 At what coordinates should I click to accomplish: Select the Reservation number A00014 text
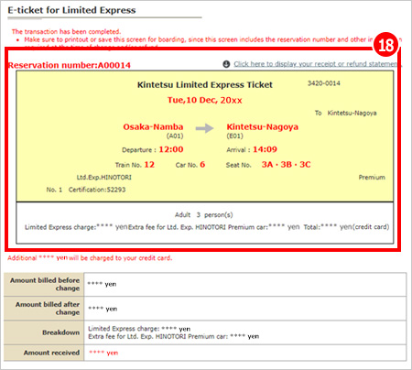point(70,65)
